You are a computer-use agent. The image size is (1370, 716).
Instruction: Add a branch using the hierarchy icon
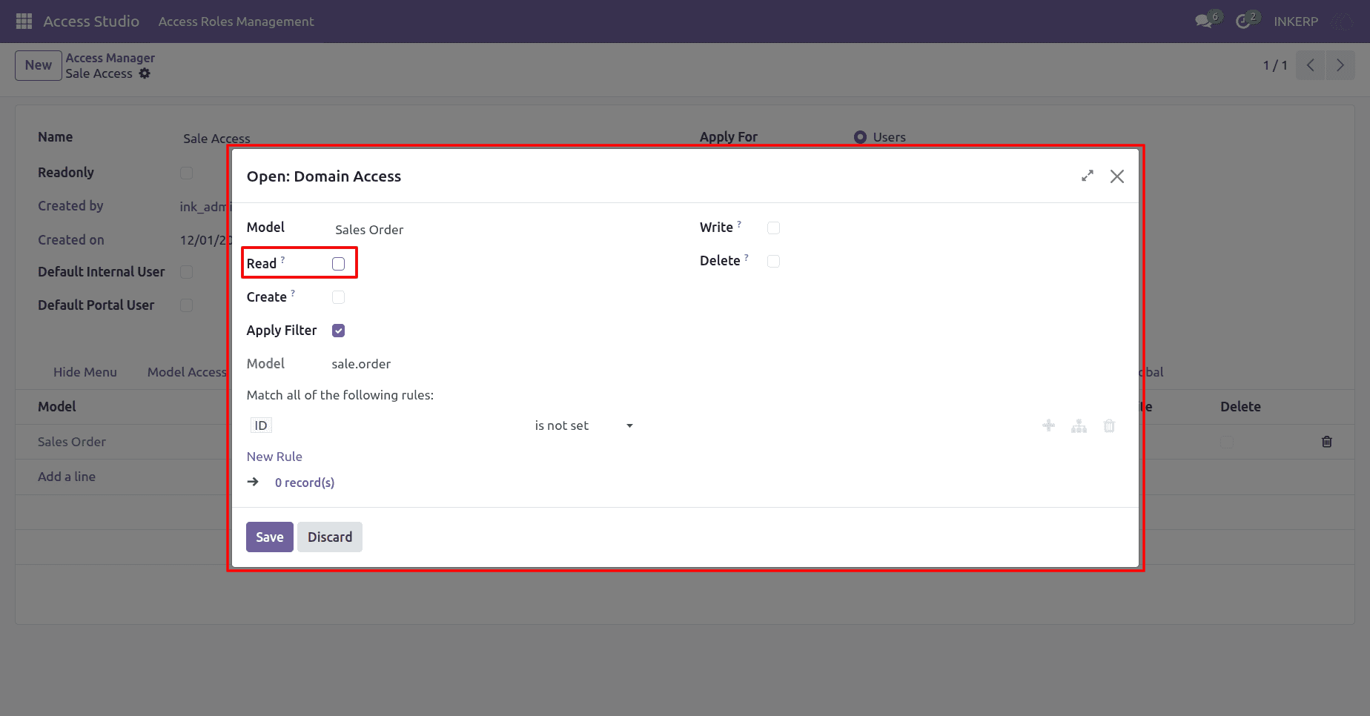click(x=1079, y=425)
